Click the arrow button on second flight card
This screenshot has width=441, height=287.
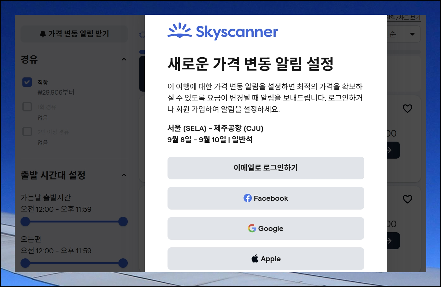click(393, 241)
